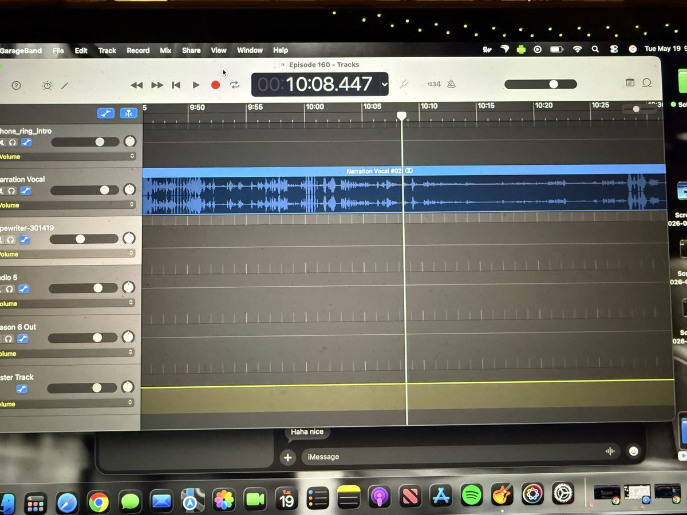Open the Edit menu
The image size is (687, 515).
(81, 50)
